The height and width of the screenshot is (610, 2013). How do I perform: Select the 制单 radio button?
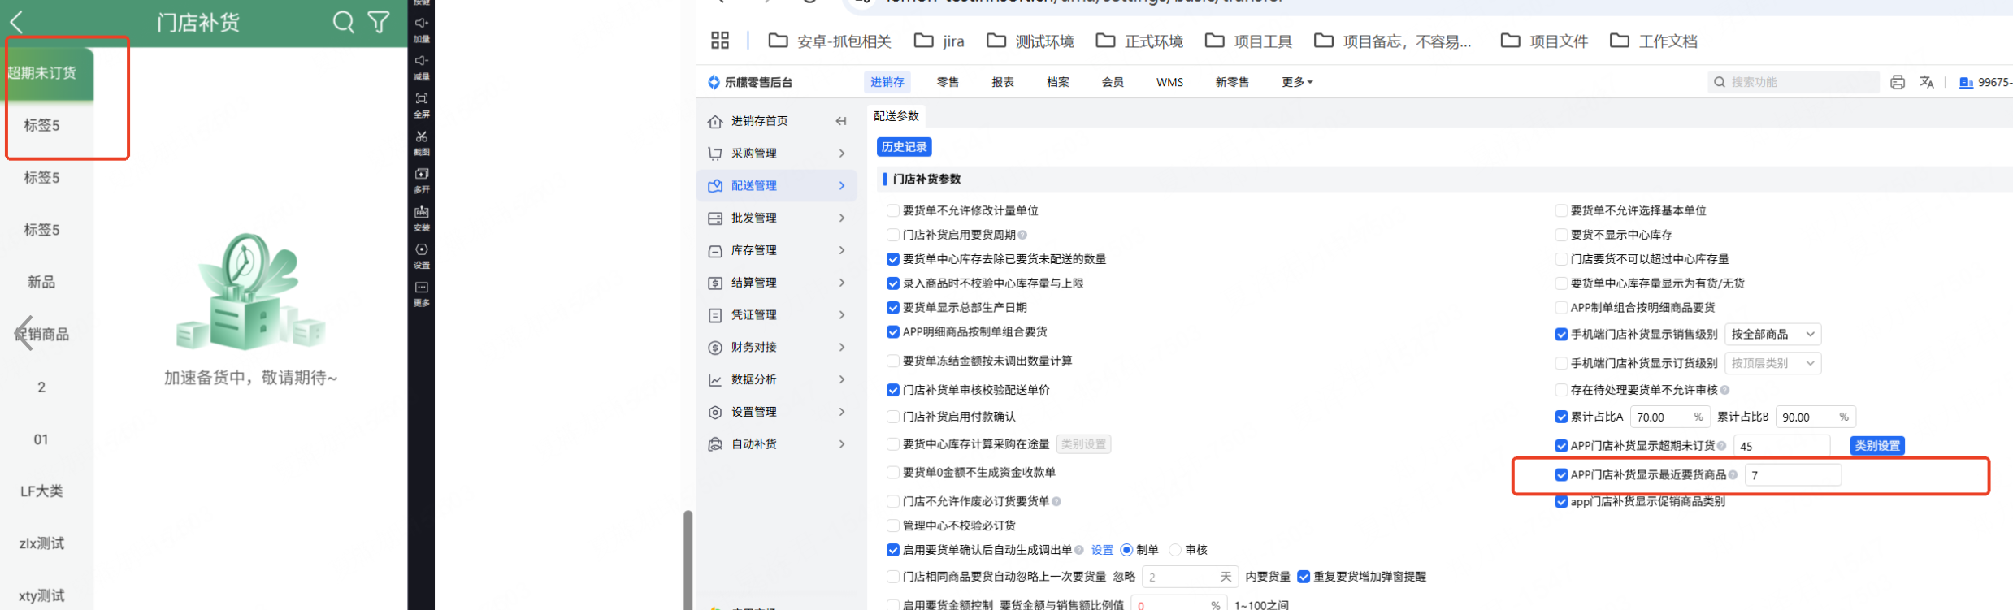[1126, 550]
